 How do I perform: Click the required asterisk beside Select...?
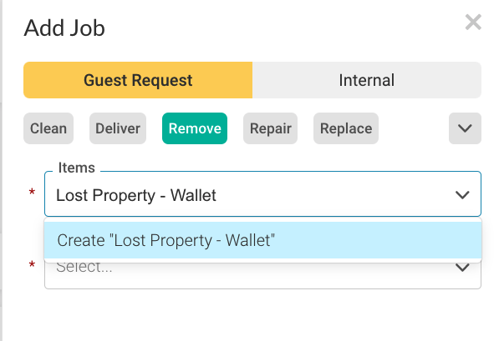(32, 264)
